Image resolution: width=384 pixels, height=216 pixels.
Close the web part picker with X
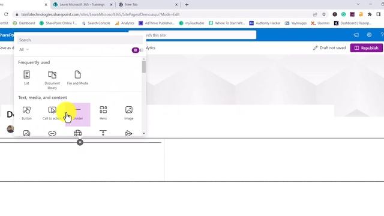[x=80, y=142]
